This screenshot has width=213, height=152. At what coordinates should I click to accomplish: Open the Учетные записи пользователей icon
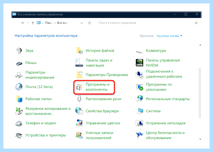pyautogui.click(x=79, y=135)
